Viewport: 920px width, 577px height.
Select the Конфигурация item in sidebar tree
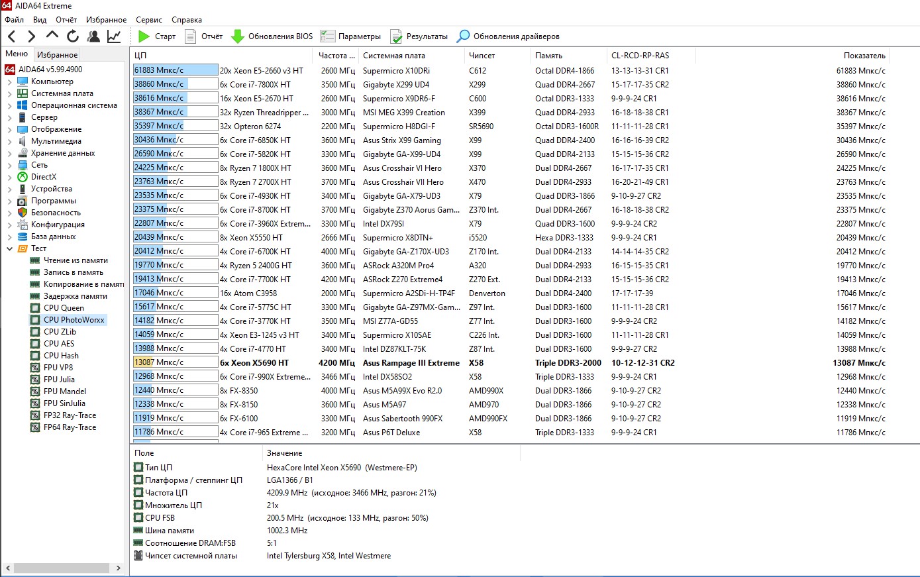coord(51,225)
